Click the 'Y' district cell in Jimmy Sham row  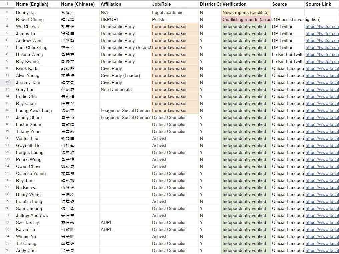pyautogui.click(x=210, y=117)
